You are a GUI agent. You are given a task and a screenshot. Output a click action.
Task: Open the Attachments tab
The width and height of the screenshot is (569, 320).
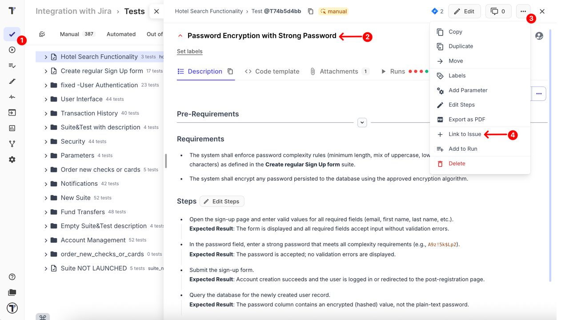[339, 72]
